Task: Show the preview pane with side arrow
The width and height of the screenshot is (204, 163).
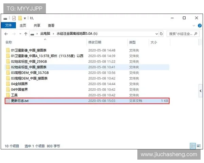Action: [x=201, y=91]
